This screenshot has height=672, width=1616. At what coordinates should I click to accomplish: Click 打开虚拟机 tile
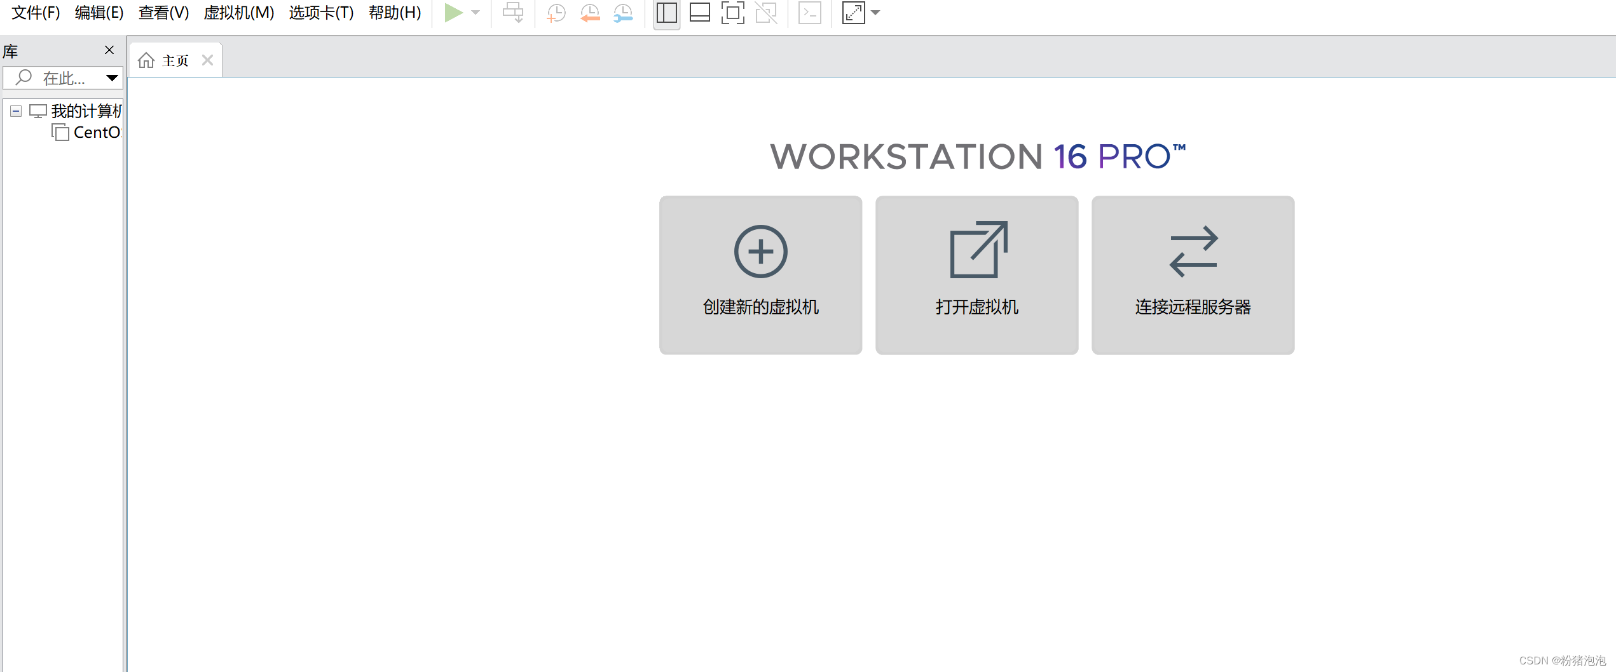click(976, 275)
